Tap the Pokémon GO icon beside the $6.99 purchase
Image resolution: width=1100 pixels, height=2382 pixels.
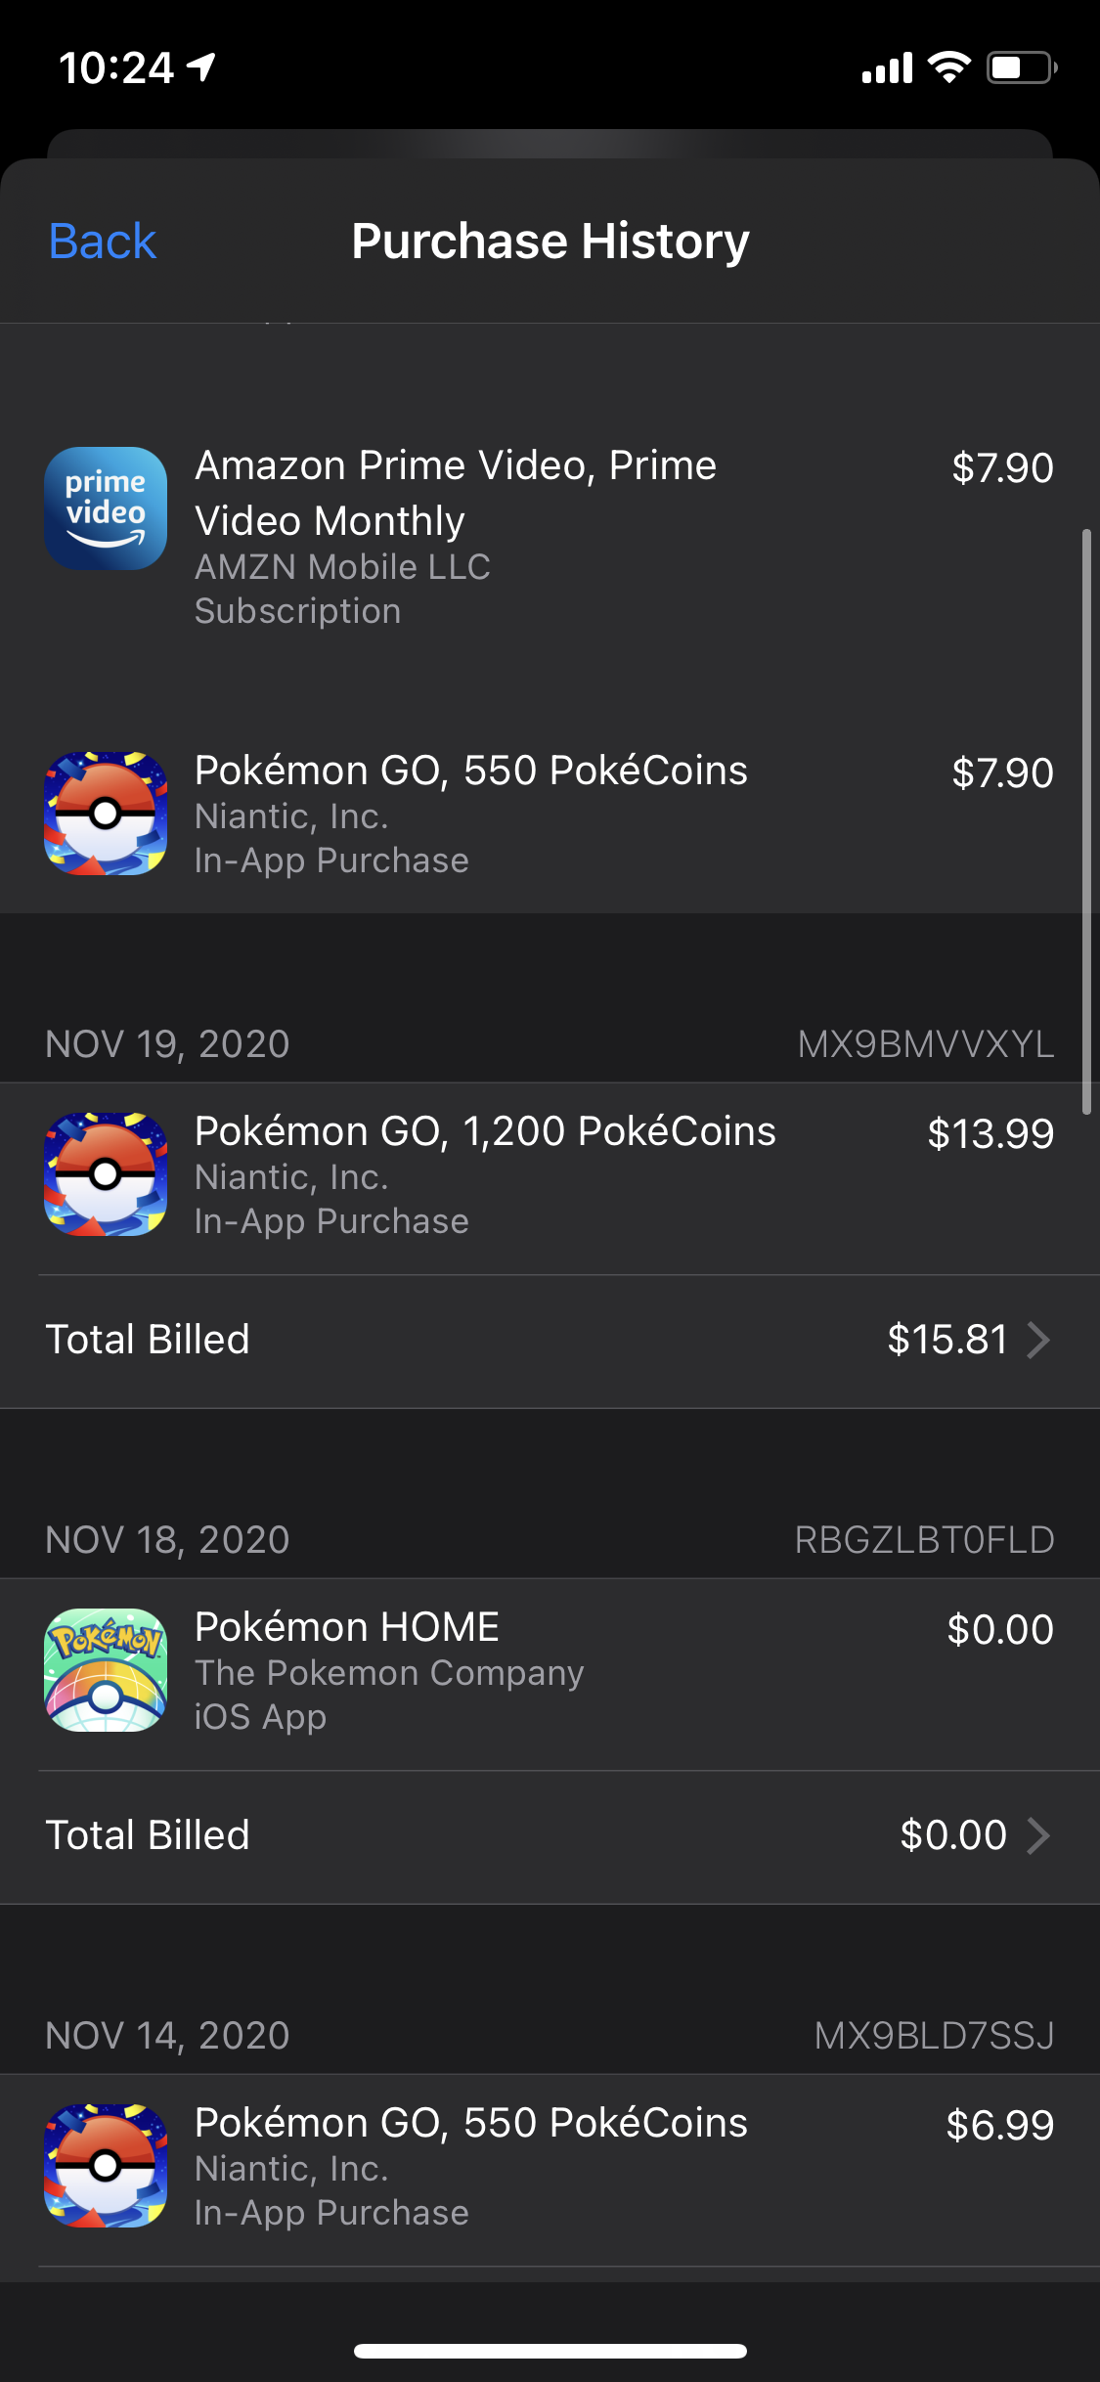106,2166
